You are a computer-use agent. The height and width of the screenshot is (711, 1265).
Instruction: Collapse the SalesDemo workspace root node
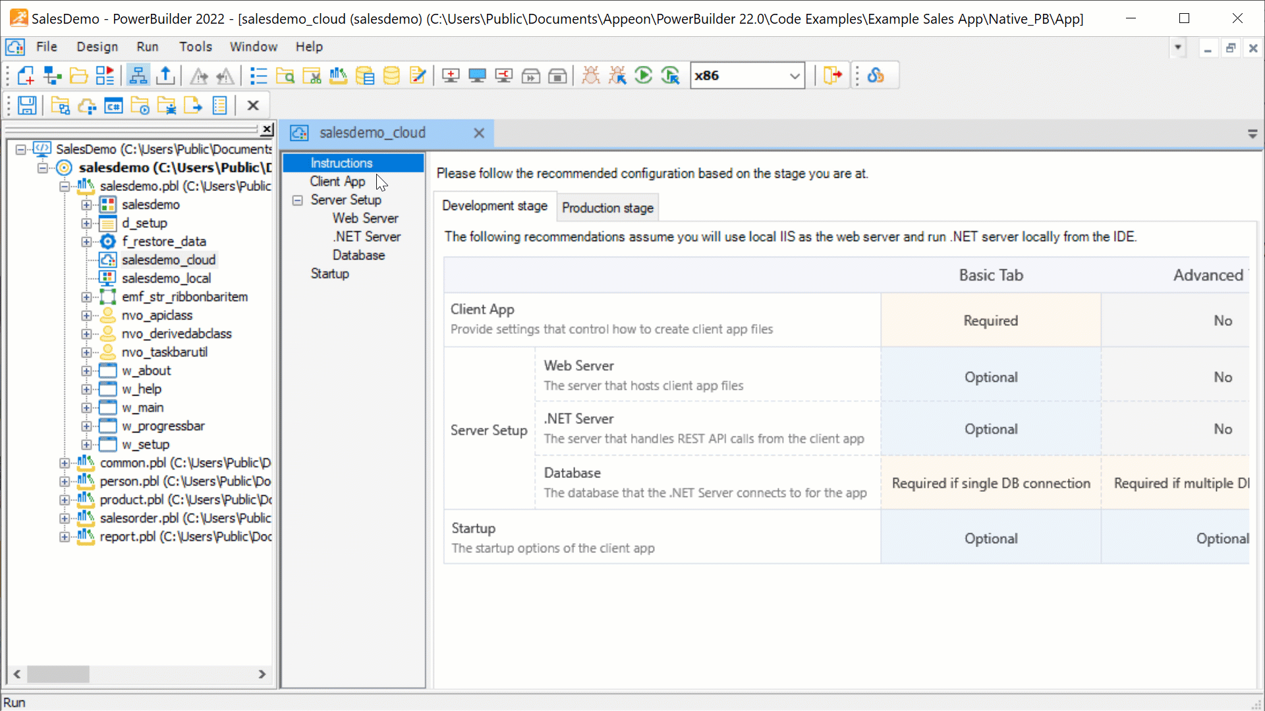(20, 149)
